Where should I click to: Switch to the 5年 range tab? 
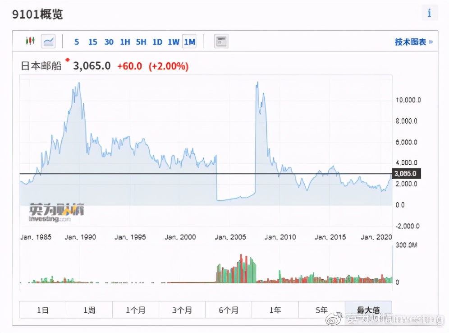click(321, 310)
